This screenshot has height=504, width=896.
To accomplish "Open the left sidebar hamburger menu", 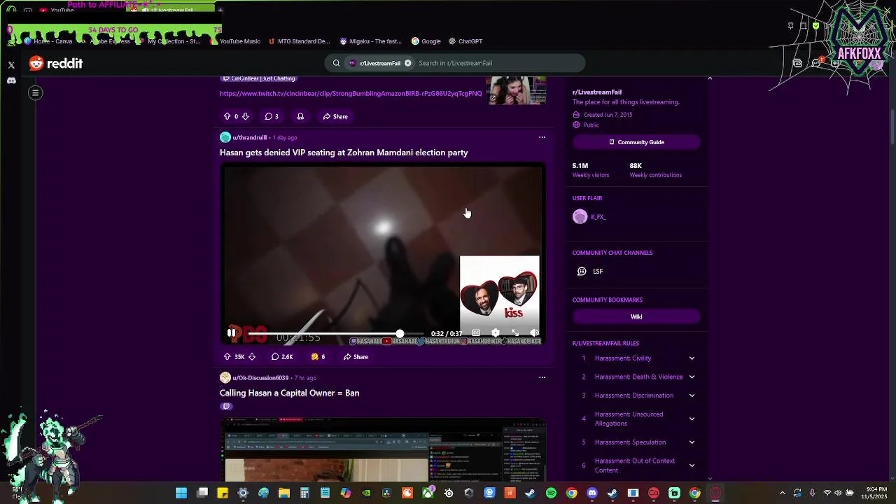I will [x=35, y=92].
